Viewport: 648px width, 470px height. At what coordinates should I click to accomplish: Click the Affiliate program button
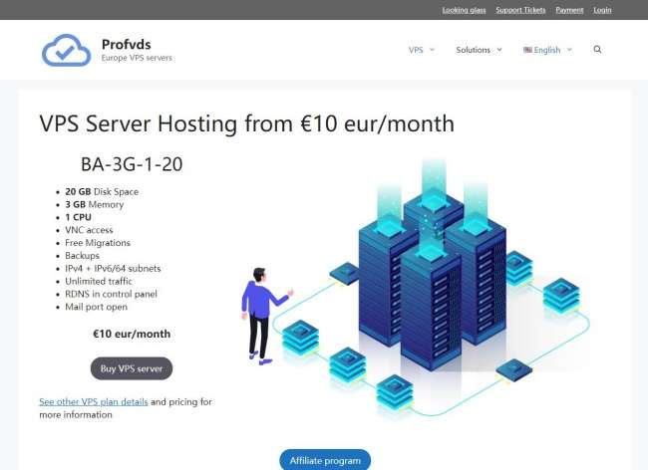coord(325,460)
